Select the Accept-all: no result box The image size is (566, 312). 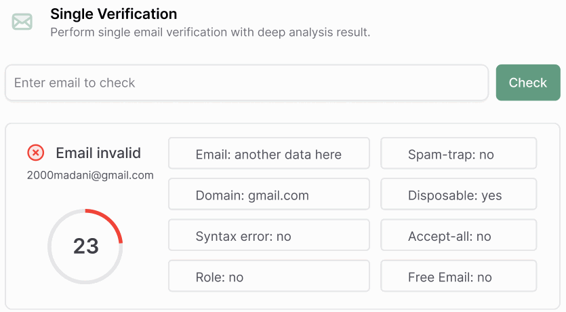pos(458,235)
